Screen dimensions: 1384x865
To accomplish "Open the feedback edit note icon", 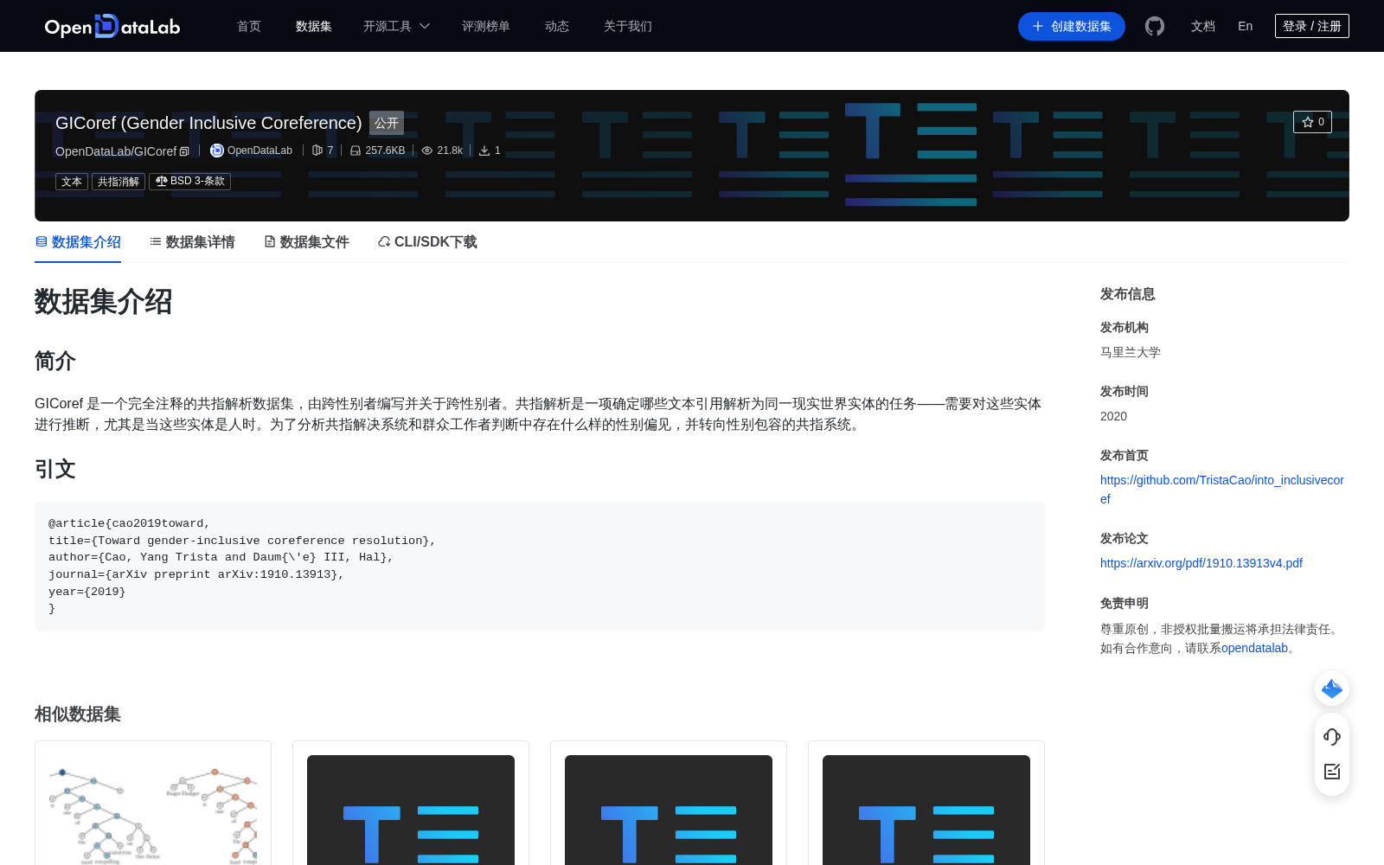I will (1332, 772).
